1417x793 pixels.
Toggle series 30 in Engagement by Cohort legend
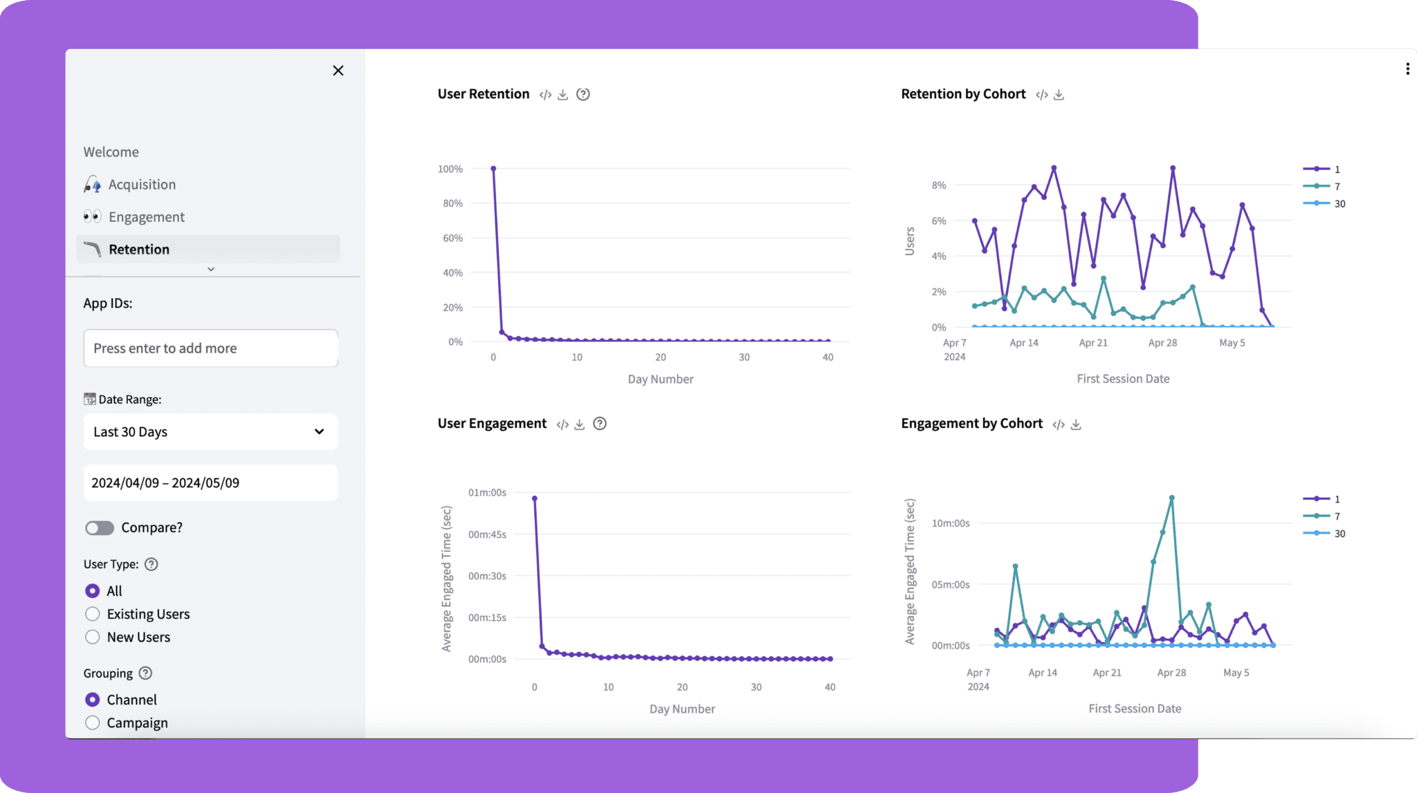tap(1324, 534)
